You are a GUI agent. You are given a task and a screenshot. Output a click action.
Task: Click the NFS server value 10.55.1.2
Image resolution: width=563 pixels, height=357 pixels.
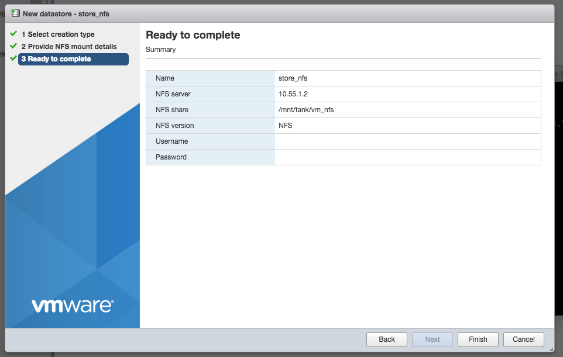[x=293, y=94]
